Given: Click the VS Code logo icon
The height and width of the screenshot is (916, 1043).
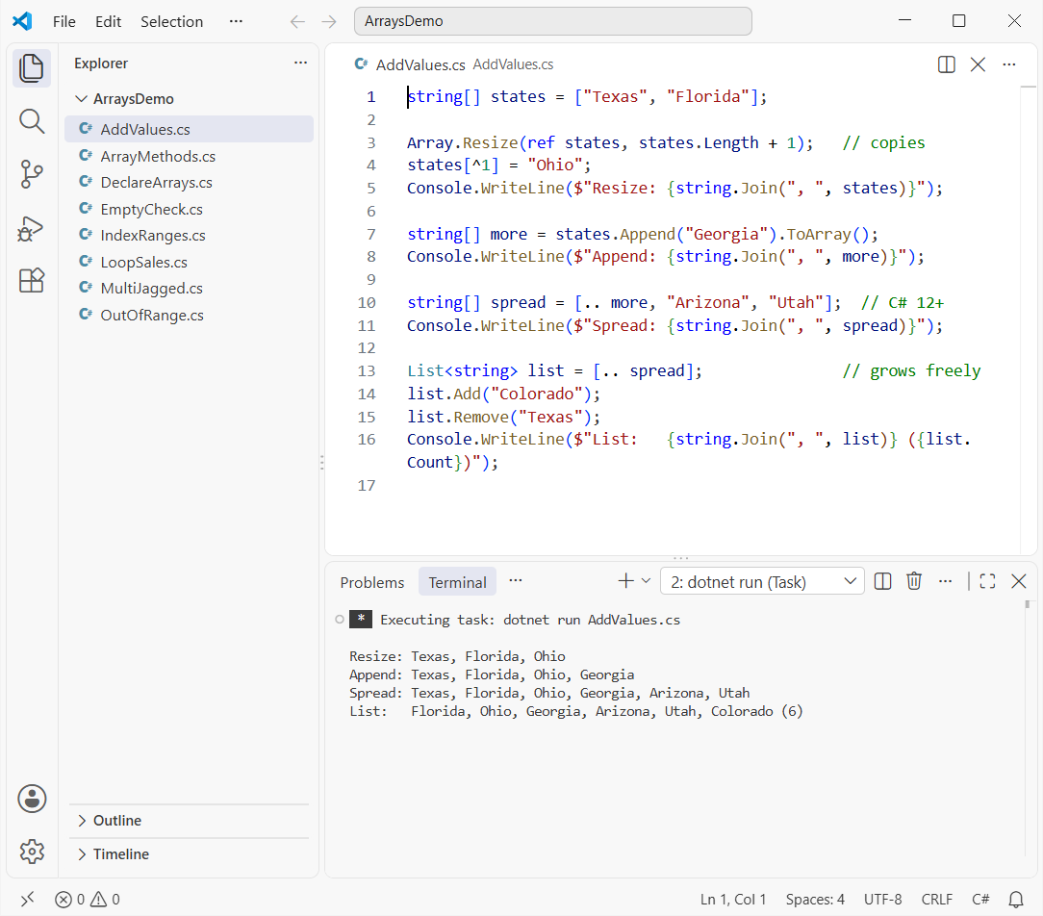Looking at the screenshot, I should [23, 21].
